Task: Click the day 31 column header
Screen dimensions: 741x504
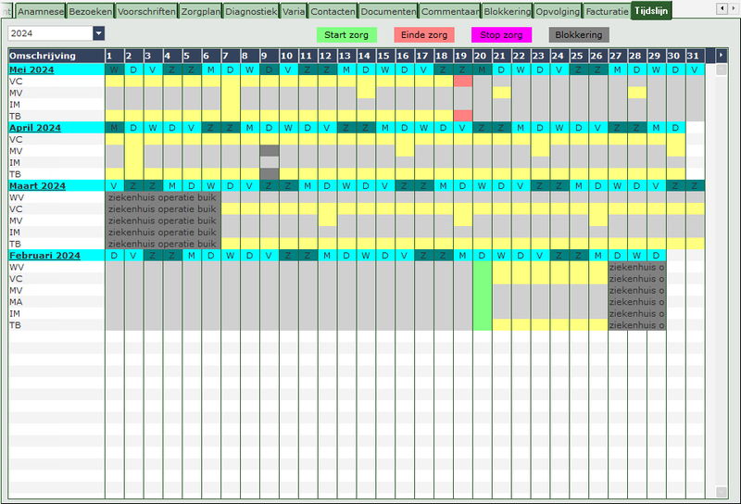Action: (x=694, y=56)
